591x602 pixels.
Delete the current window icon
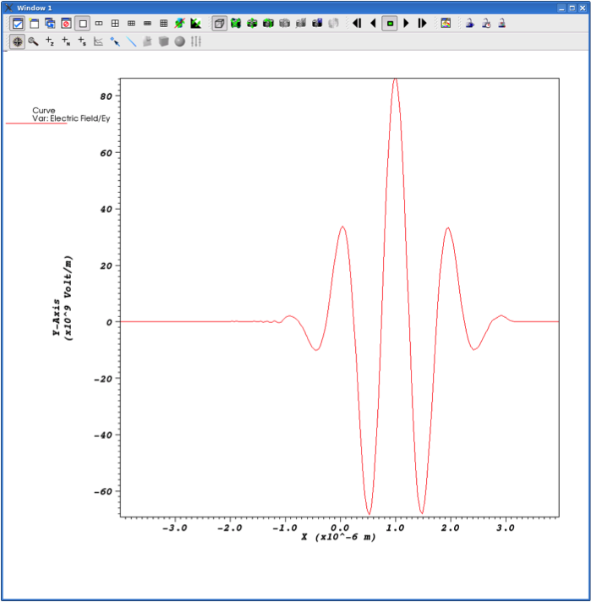pyautogui.click(x=67, y=24)
